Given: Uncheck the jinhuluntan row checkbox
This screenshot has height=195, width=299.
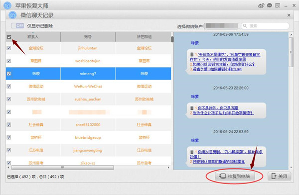Looking at the screenshot, I should [9, 48].
